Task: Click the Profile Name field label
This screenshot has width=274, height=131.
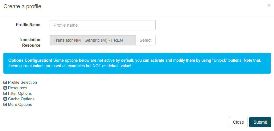Action: click(x=28, y=25)
